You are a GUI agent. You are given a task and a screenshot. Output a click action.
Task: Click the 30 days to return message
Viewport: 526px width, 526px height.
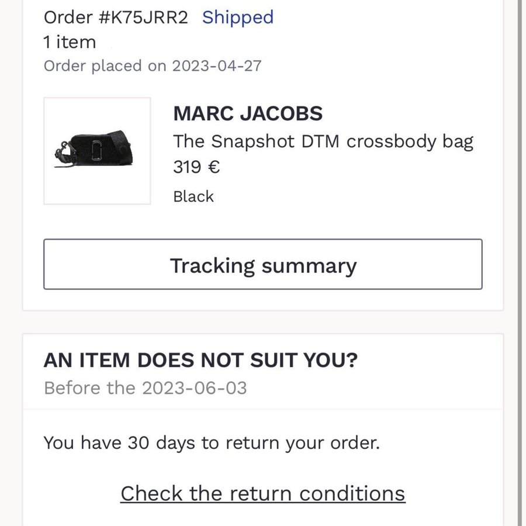click(x=212, y=442)
